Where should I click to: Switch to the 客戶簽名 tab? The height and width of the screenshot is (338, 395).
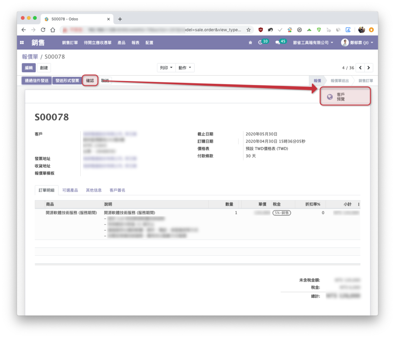point(117,190)
